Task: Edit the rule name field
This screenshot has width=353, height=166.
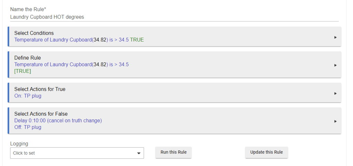Action: [x=174, y=17]
